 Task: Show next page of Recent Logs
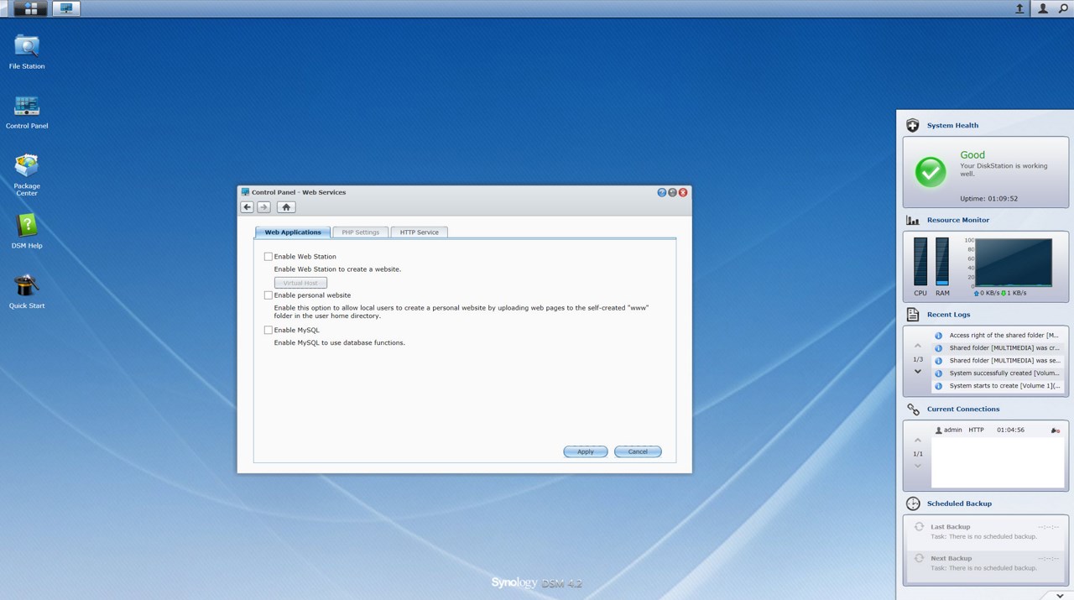[x=918, y=372]
